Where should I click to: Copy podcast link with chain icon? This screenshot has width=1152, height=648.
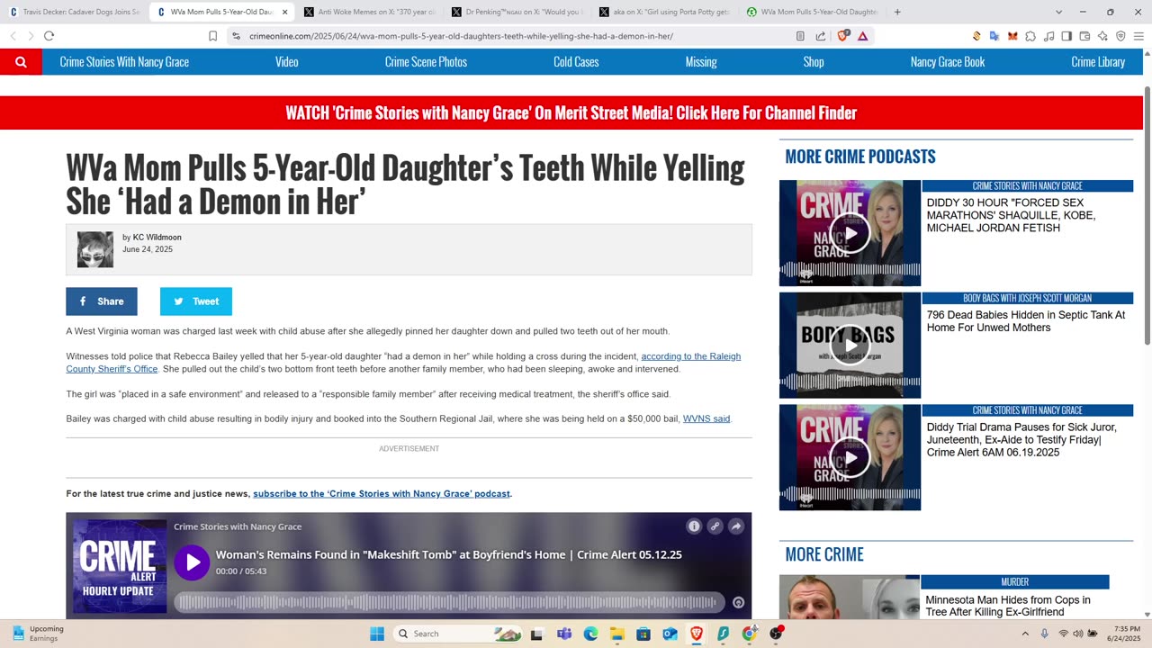point(715,526)
